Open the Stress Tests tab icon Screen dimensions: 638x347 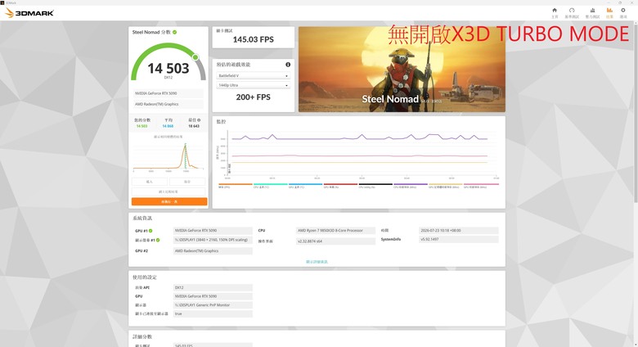[592, 12]
